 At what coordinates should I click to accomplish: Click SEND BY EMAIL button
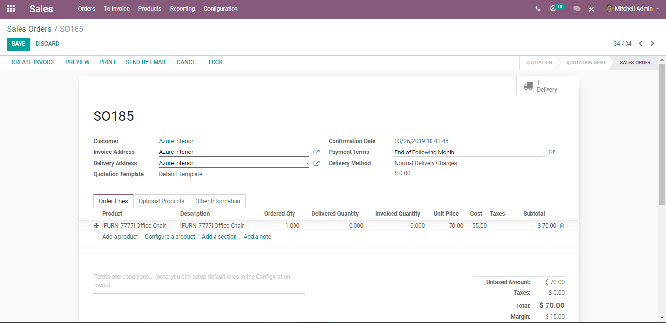(x=146, y=62)
